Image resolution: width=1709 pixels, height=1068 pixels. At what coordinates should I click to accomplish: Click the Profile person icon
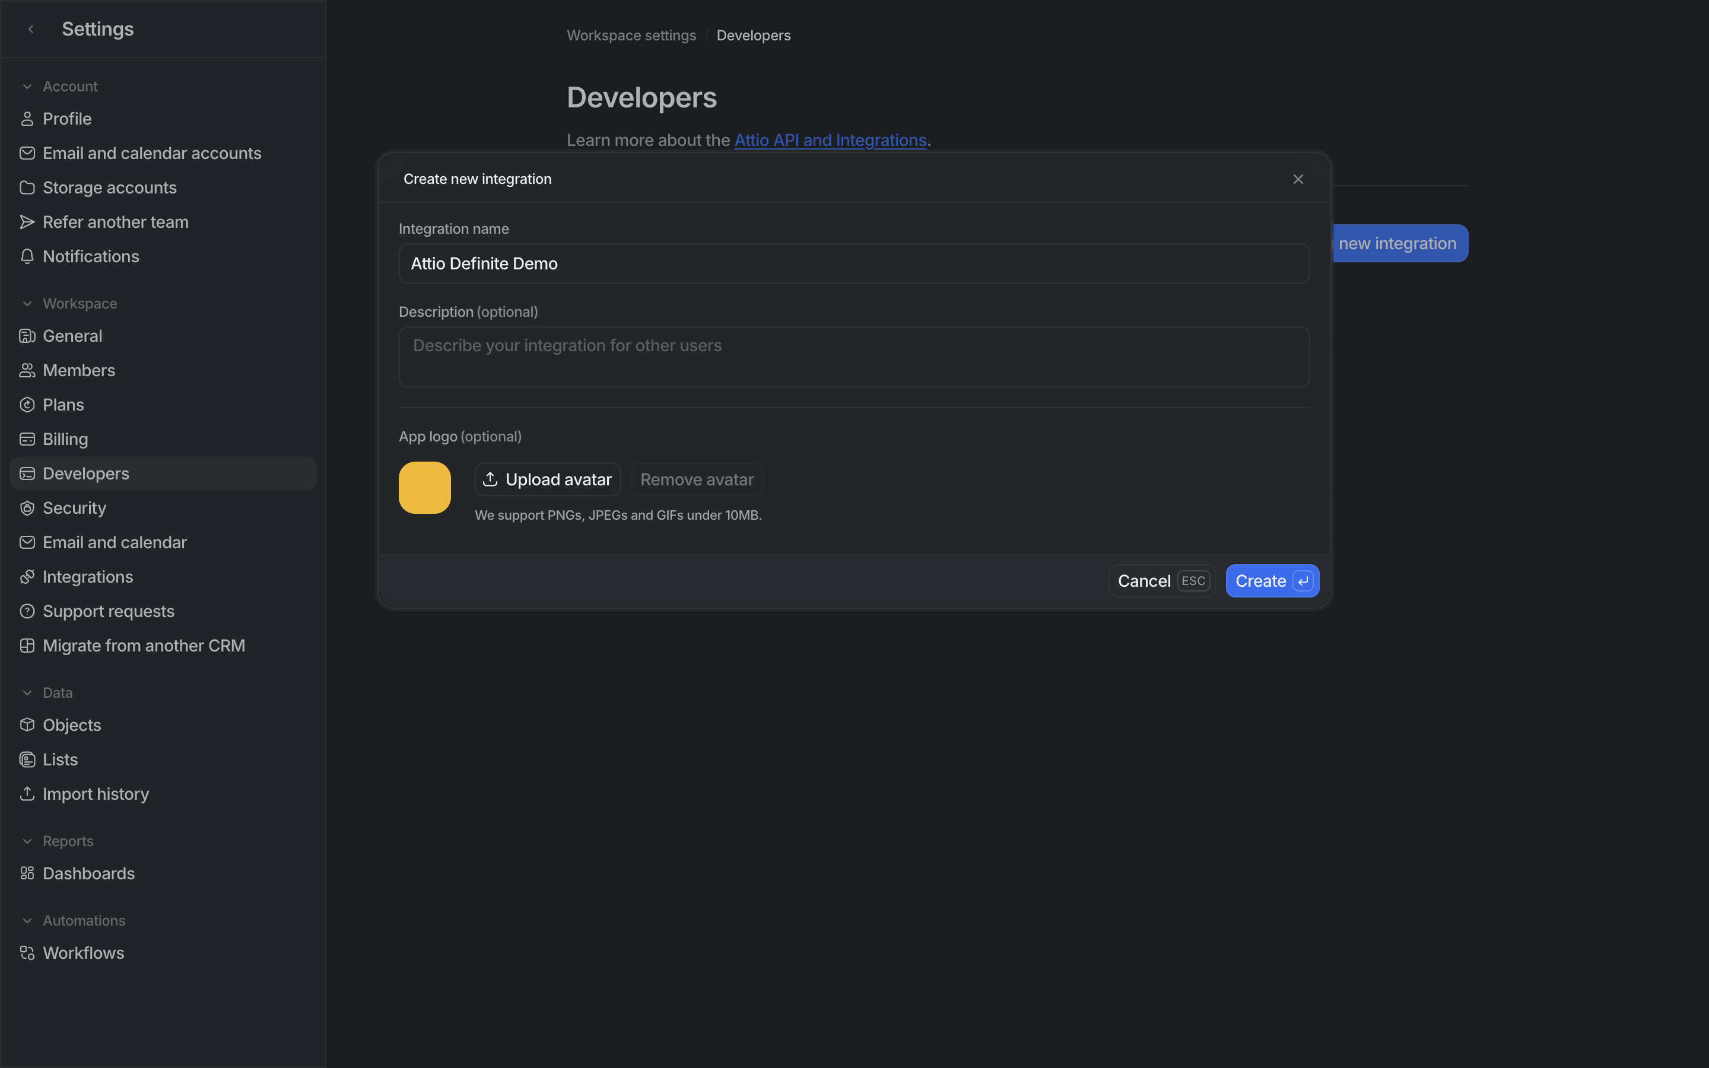point(27,119)
